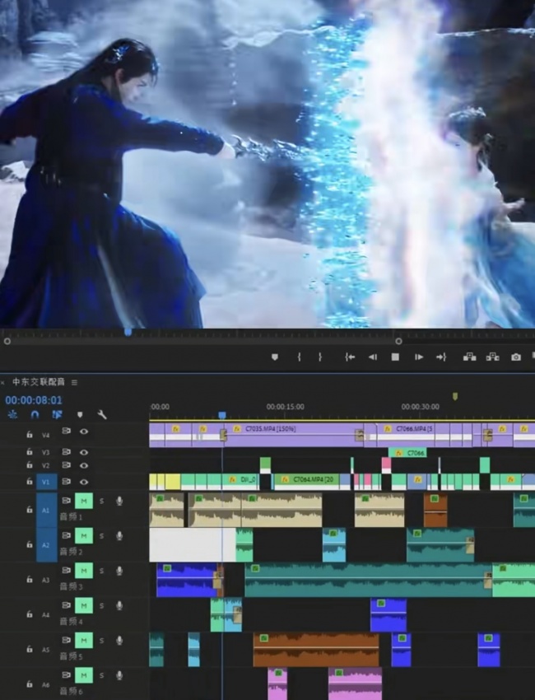This screenshot has width=535, height=700.
Task: Toggle lock on track V3
Action: (x=30, y=452)
